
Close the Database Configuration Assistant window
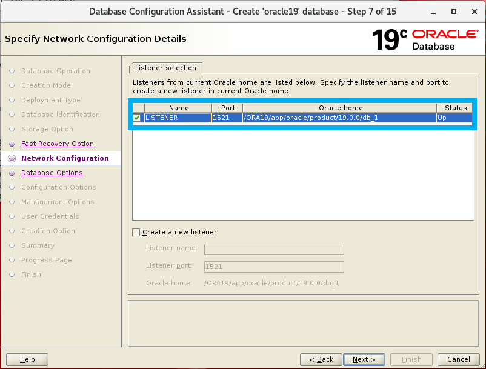point(474,12)
